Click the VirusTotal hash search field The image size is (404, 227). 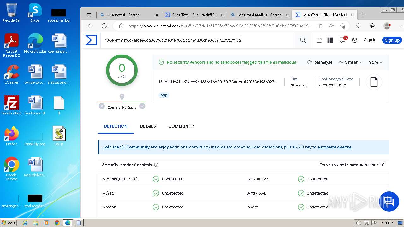click(x=197, y=40)
